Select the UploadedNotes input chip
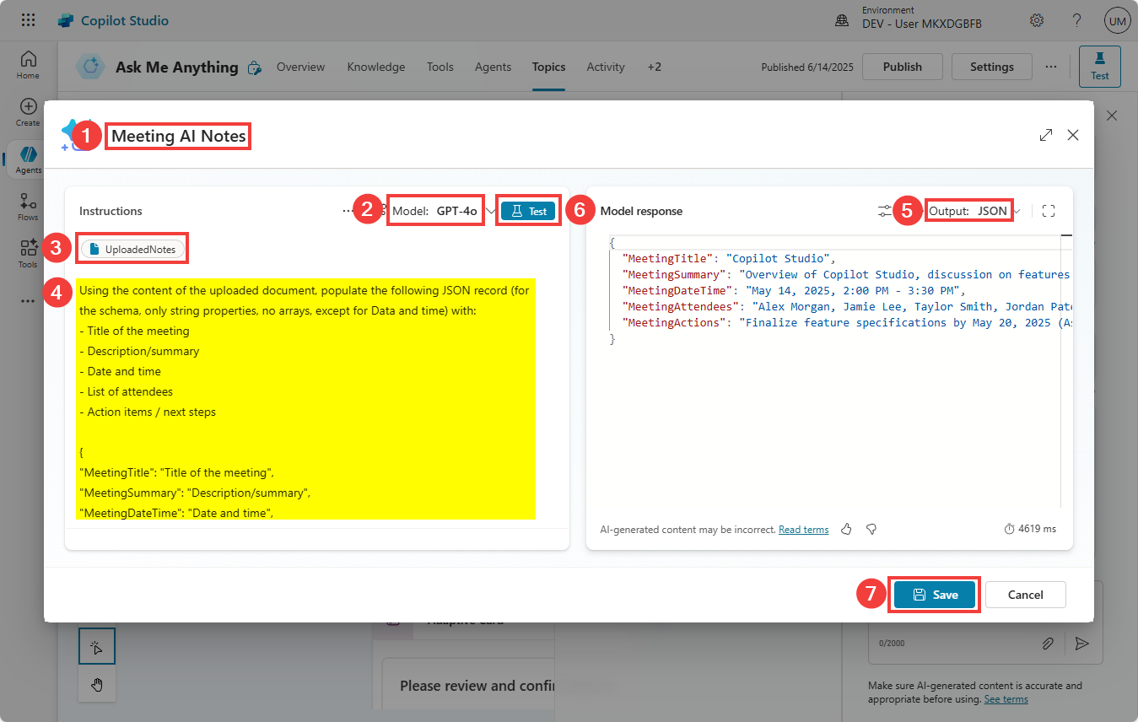 pos(132,250)
